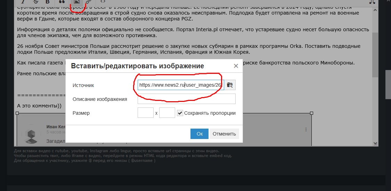
Task: Click the insert image toolbar icon
Action: 76,2
